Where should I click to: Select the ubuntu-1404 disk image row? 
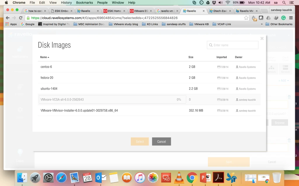click(x=149, y=89)
